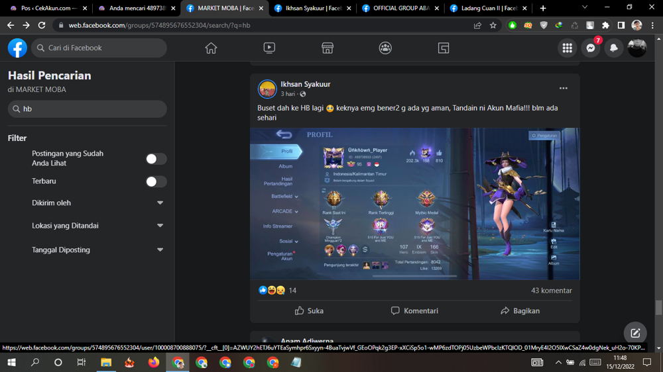View post reaction emojis list
This screenshot has height=372, width=663.
[272, 291]
